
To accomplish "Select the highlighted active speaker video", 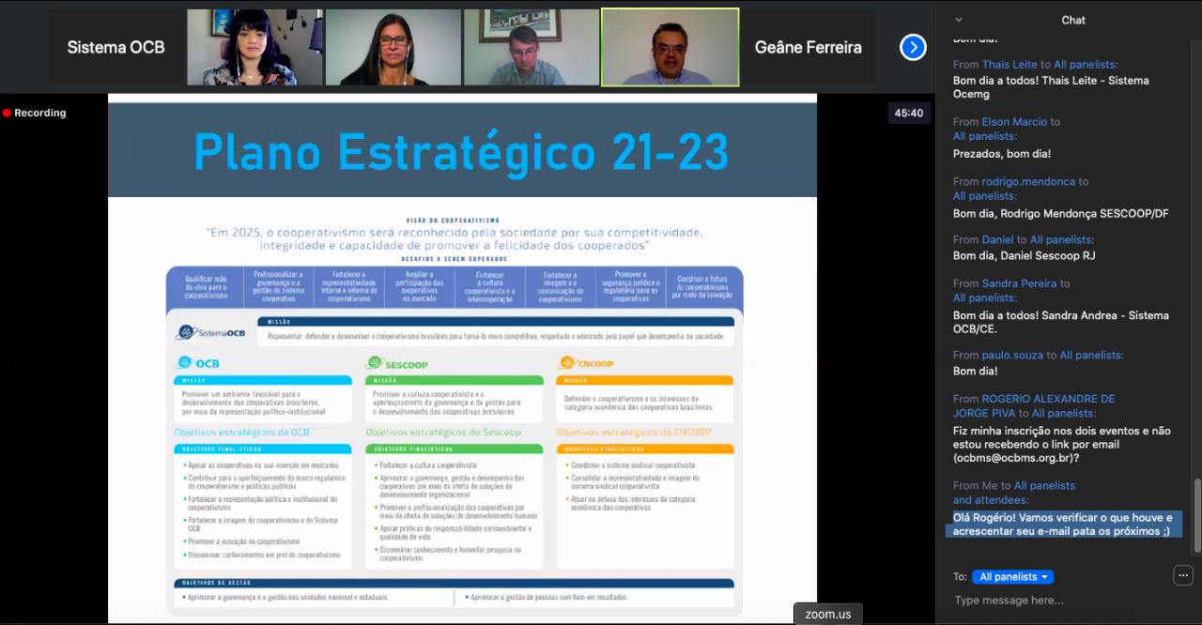I will coord(670,47).
